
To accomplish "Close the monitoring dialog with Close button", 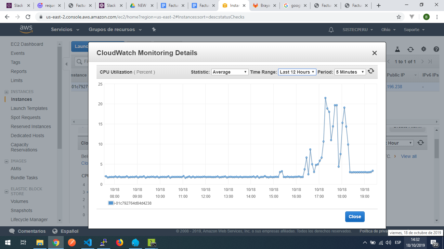I will 355,217.
